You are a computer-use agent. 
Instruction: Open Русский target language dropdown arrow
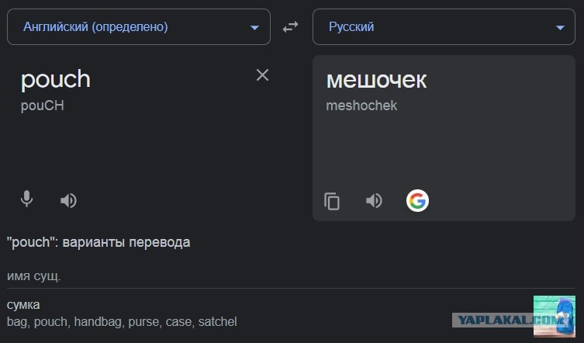(560, 28)
